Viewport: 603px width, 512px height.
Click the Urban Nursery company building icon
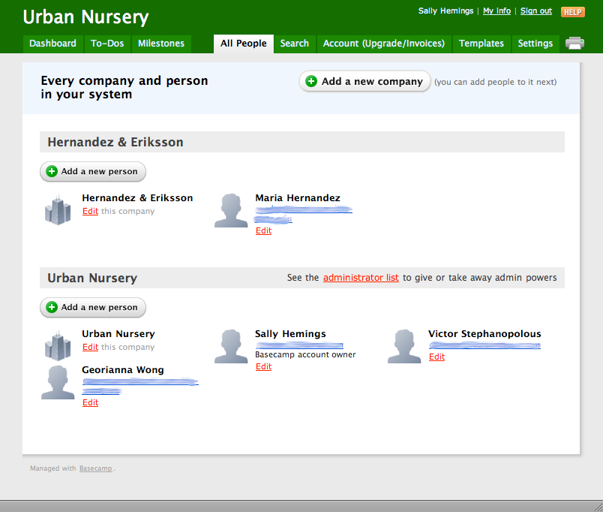[58, 345]
